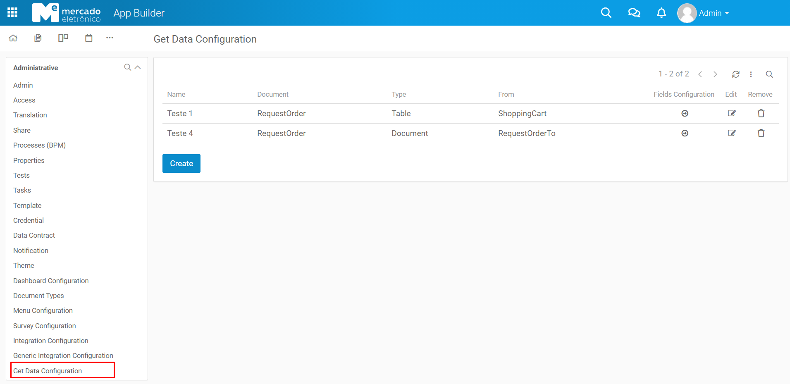Image resolution: width=790 pixels, height=384 pixels.
Task: Open Integration Configuration menu item
Action: point(50,341)
